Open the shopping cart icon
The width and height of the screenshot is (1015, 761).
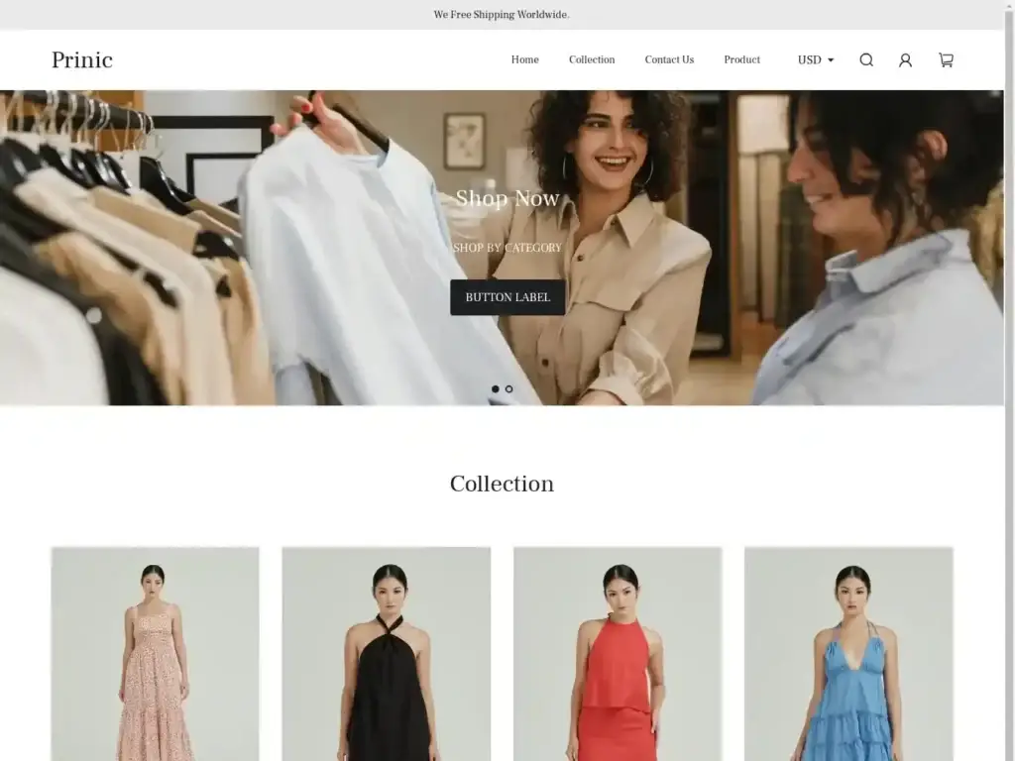(946, 60)
